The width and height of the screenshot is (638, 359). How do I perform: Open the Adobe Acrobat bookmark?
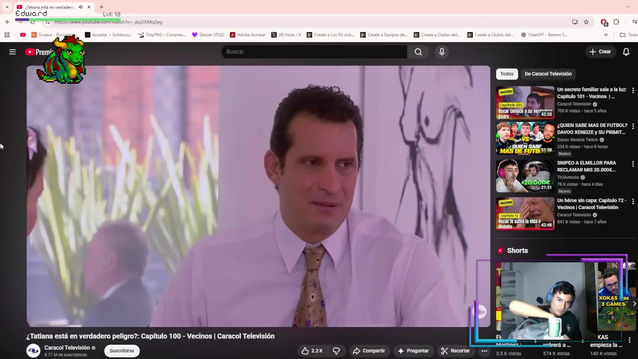(x=247, y=35)
